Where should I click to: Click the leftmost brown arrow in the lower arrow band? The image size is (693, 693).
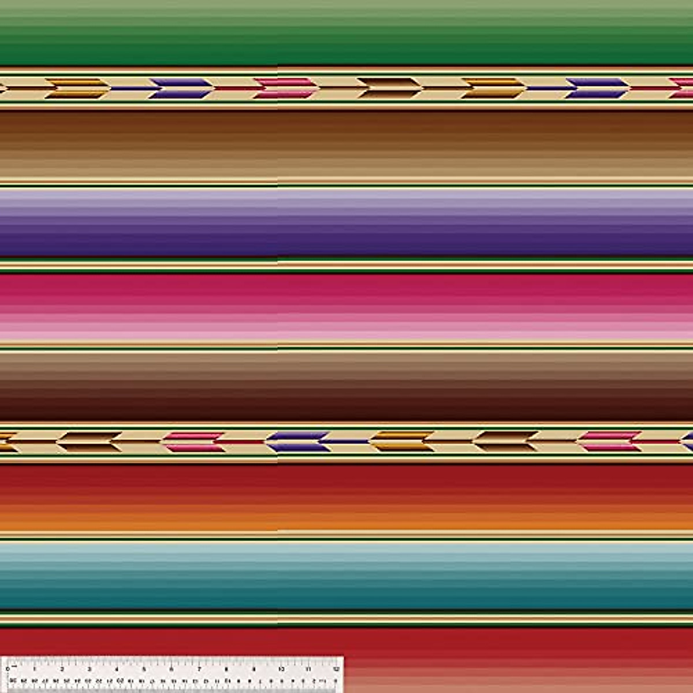coord(91,442)
